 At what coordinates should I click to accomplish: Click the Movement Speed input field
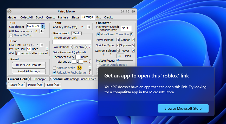tap(126, 28)
